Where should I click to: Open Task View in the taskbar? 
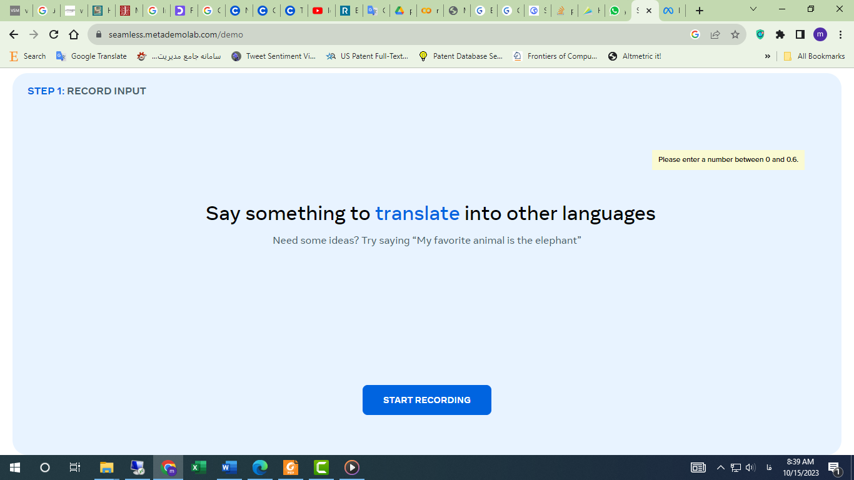(75, 467)
